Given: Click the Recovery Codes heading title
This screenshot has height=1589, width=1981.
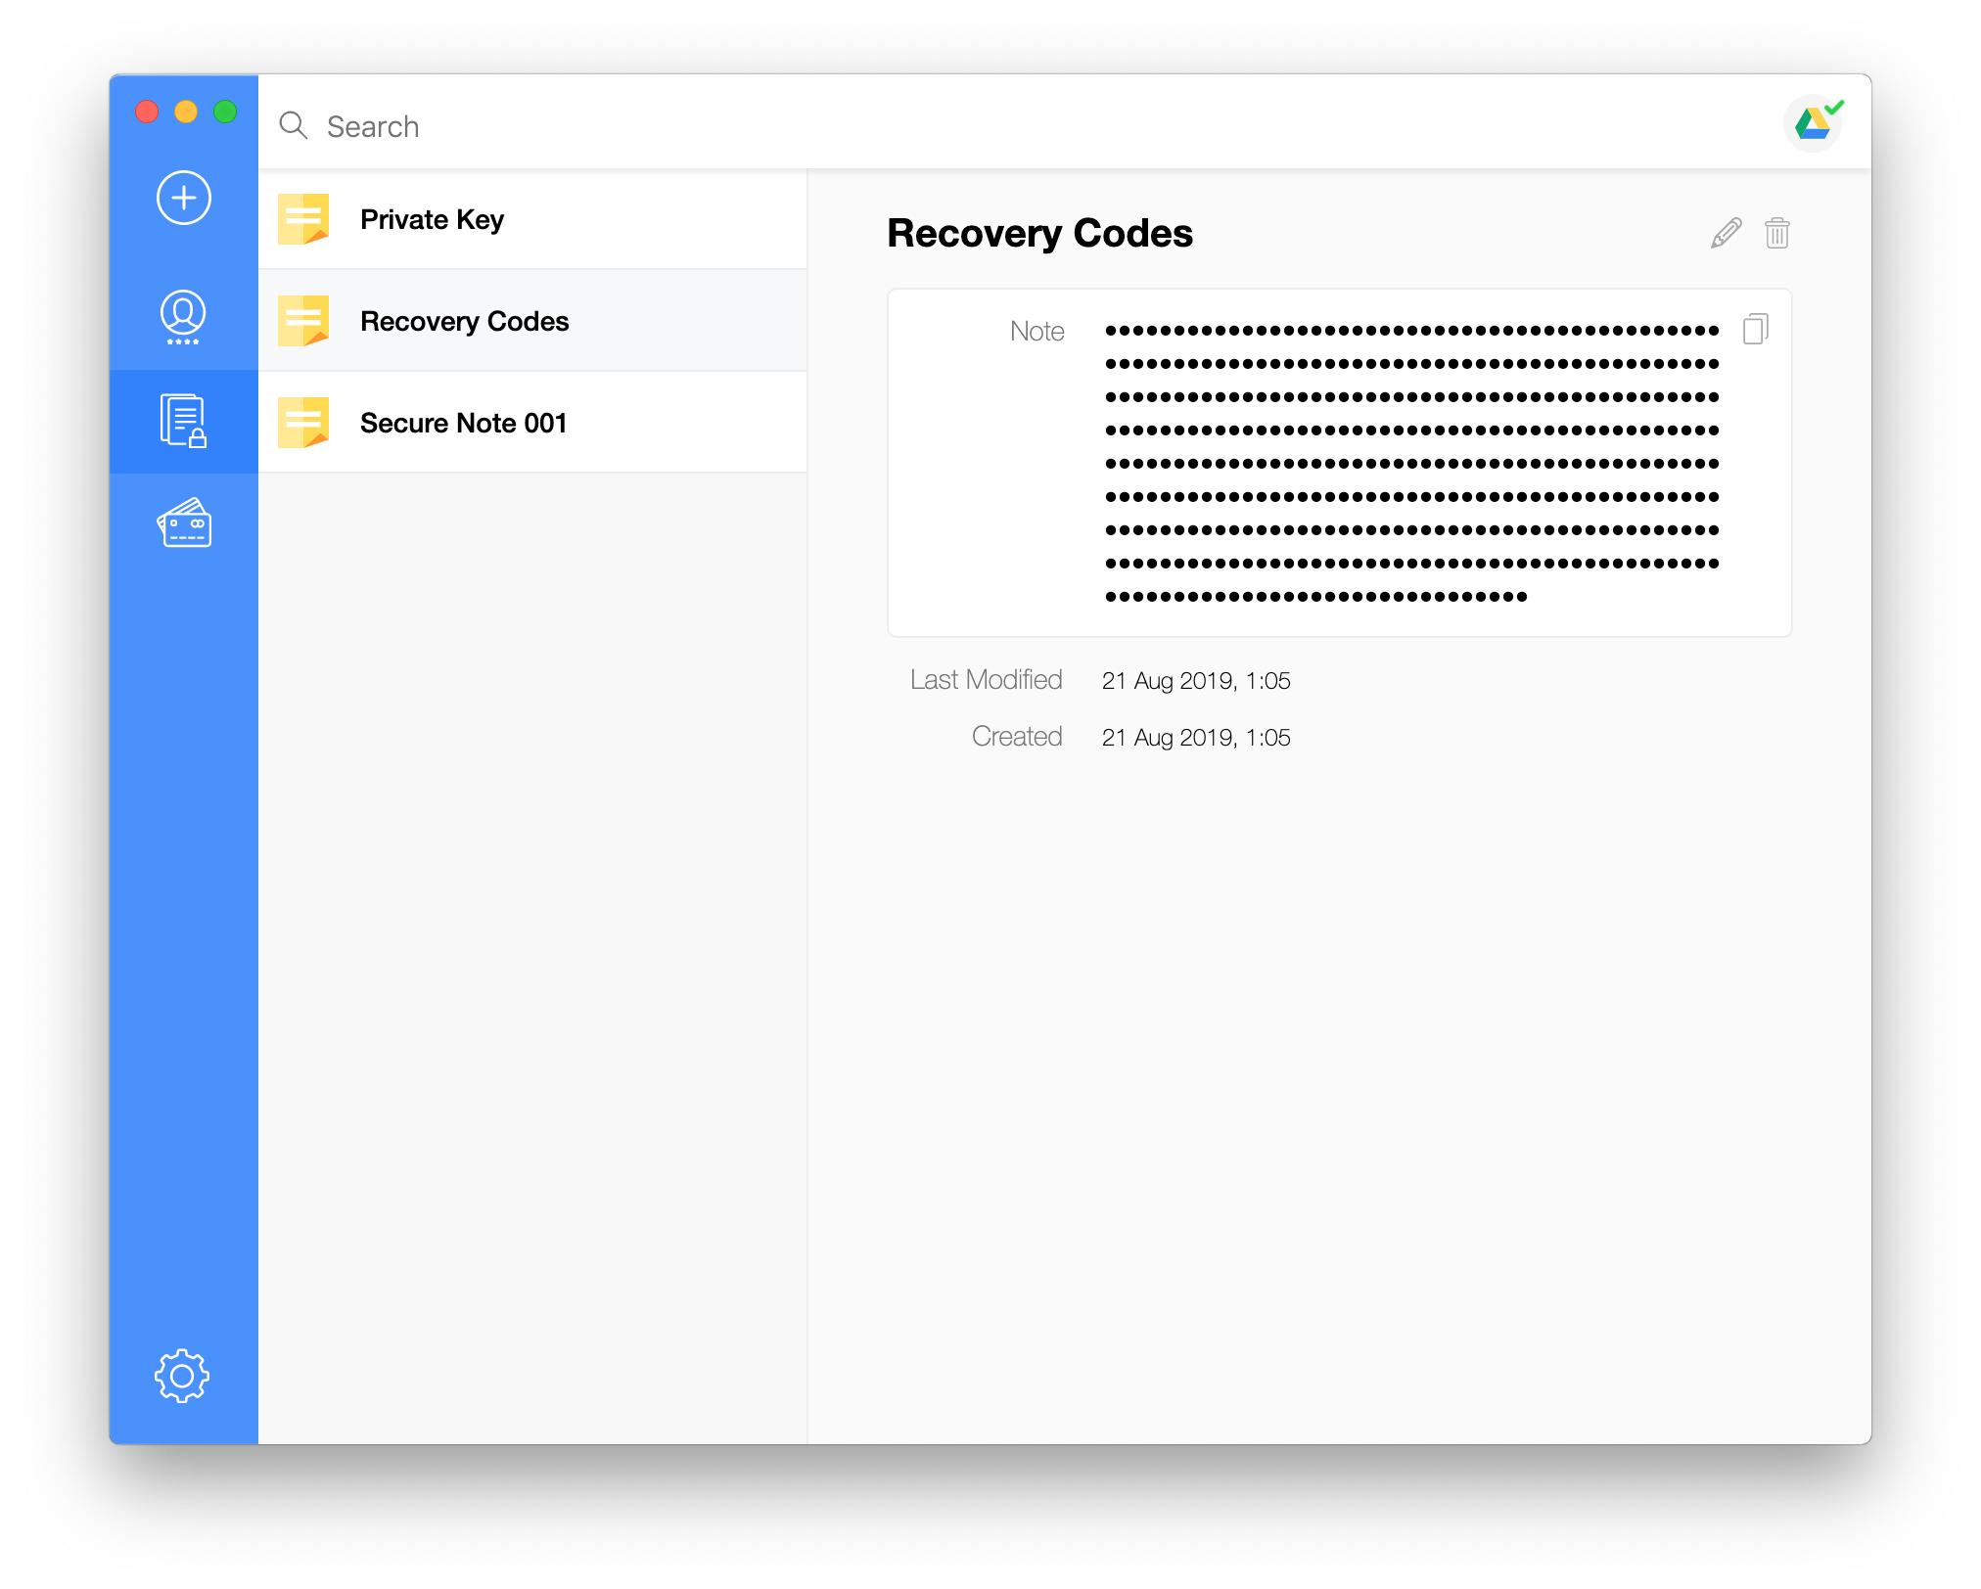Looking at the screenshot, I should click(1039, 234).
